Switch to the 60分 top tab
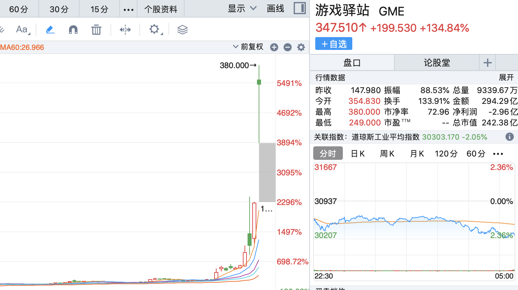Image resolution: width=518 pixels, height=290 pixels. pos(19,9)
